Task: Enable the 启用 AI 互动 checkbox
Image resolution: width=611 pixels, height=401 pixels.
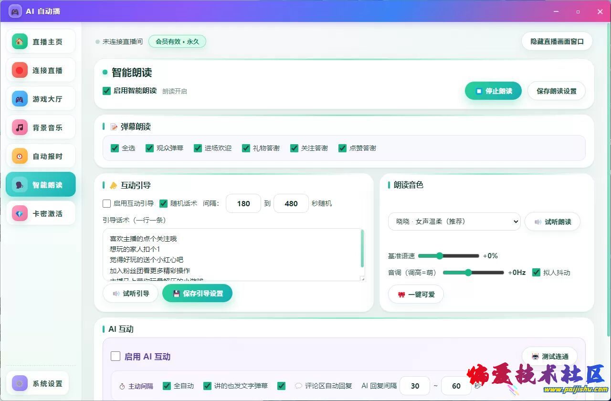Action: (x=116, y=356)
